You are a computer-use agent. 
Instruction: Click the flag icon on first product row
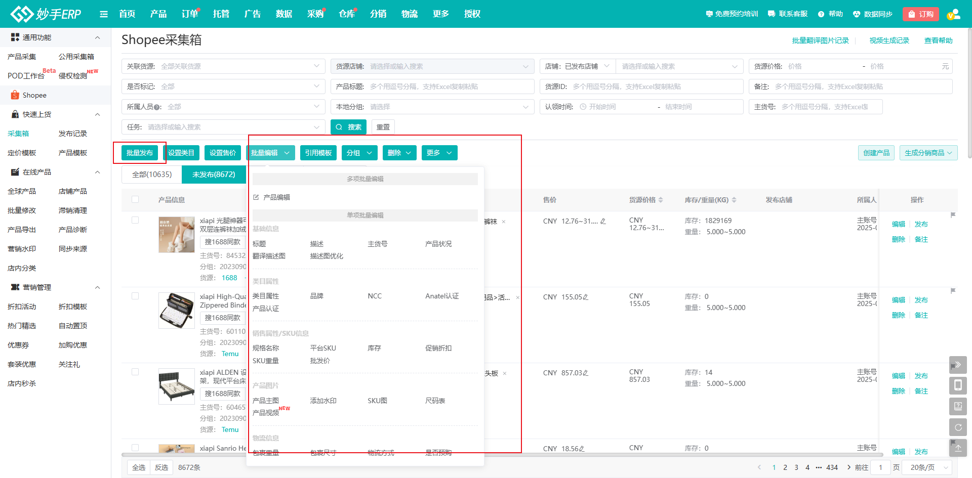(953, 215)
